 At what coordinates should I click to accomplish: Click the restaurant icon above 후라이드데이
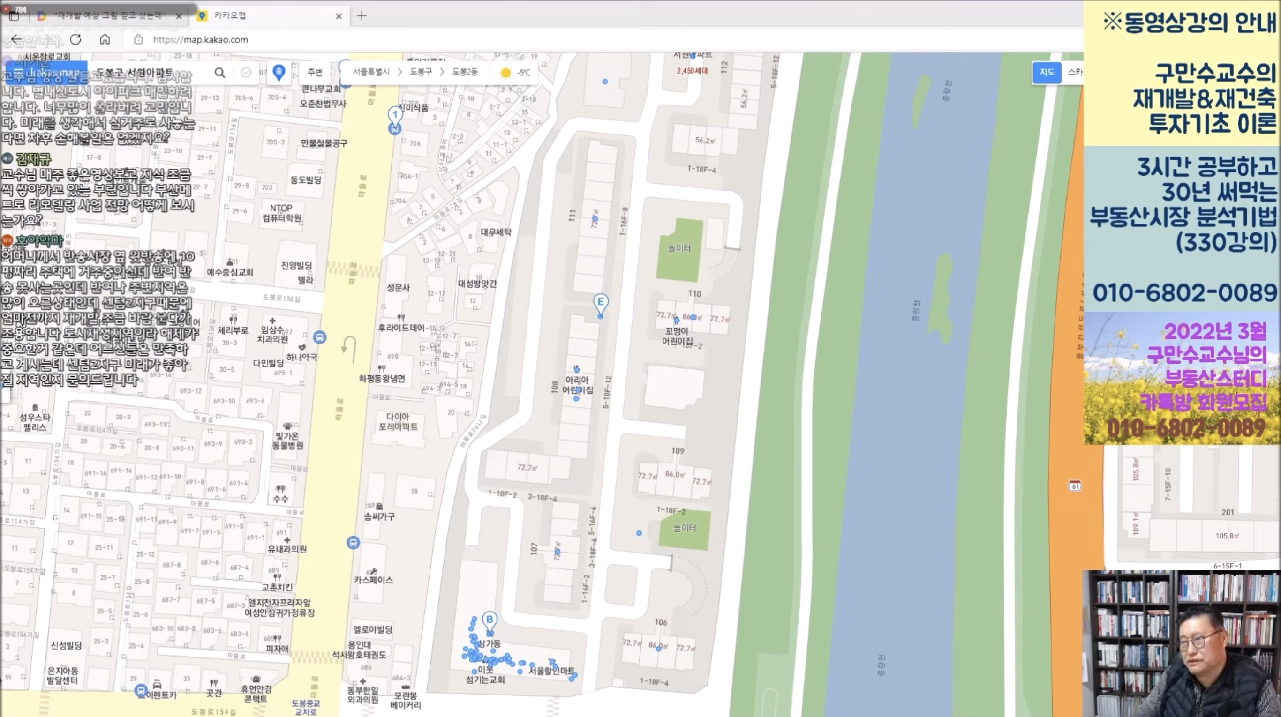coord(401,318)
